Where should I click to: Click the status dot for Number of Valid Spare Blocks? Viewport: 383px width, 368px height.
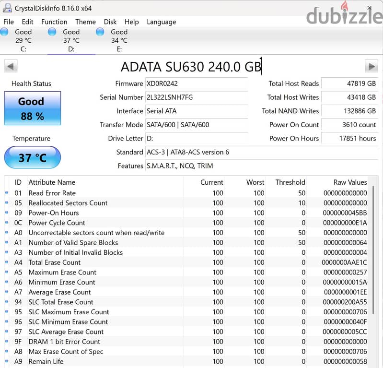[7, 242]
